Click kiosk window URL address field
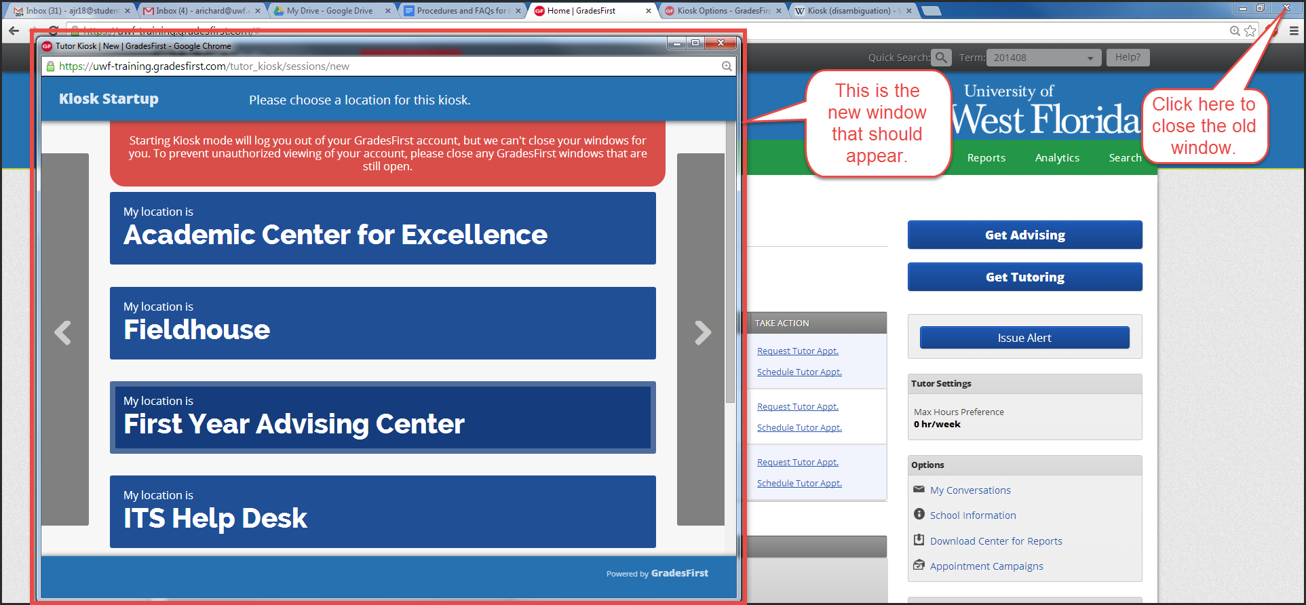Screen dimensions: 1306x605 380,66
